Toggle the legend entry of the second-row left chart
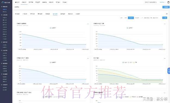This screenshot has width=170, height=103. click(53, 62)
